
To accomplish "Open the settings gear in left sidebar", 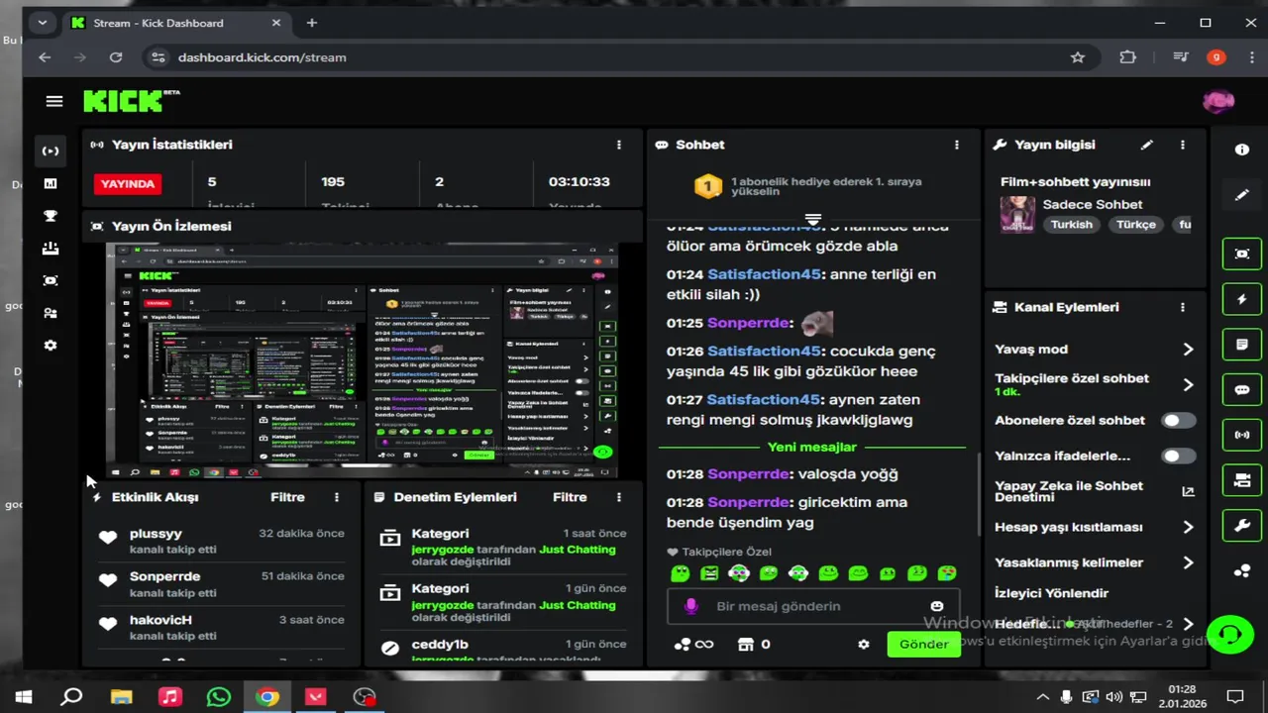I will click(x=51, y=346).
